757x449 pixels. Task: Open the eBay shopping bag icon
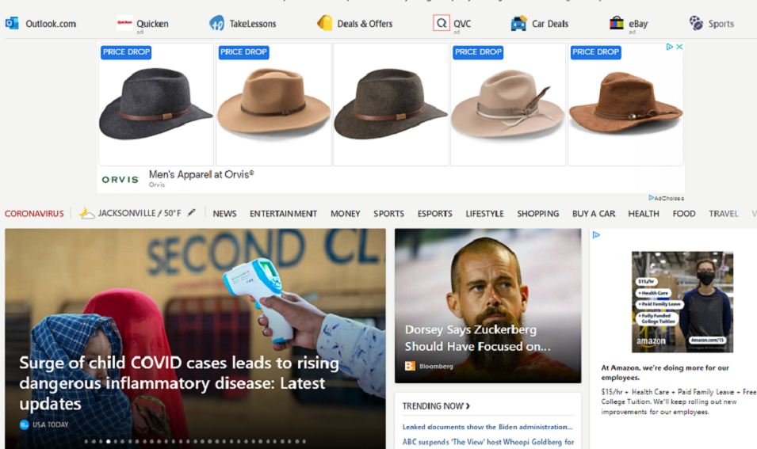click(x=617, y=23)
